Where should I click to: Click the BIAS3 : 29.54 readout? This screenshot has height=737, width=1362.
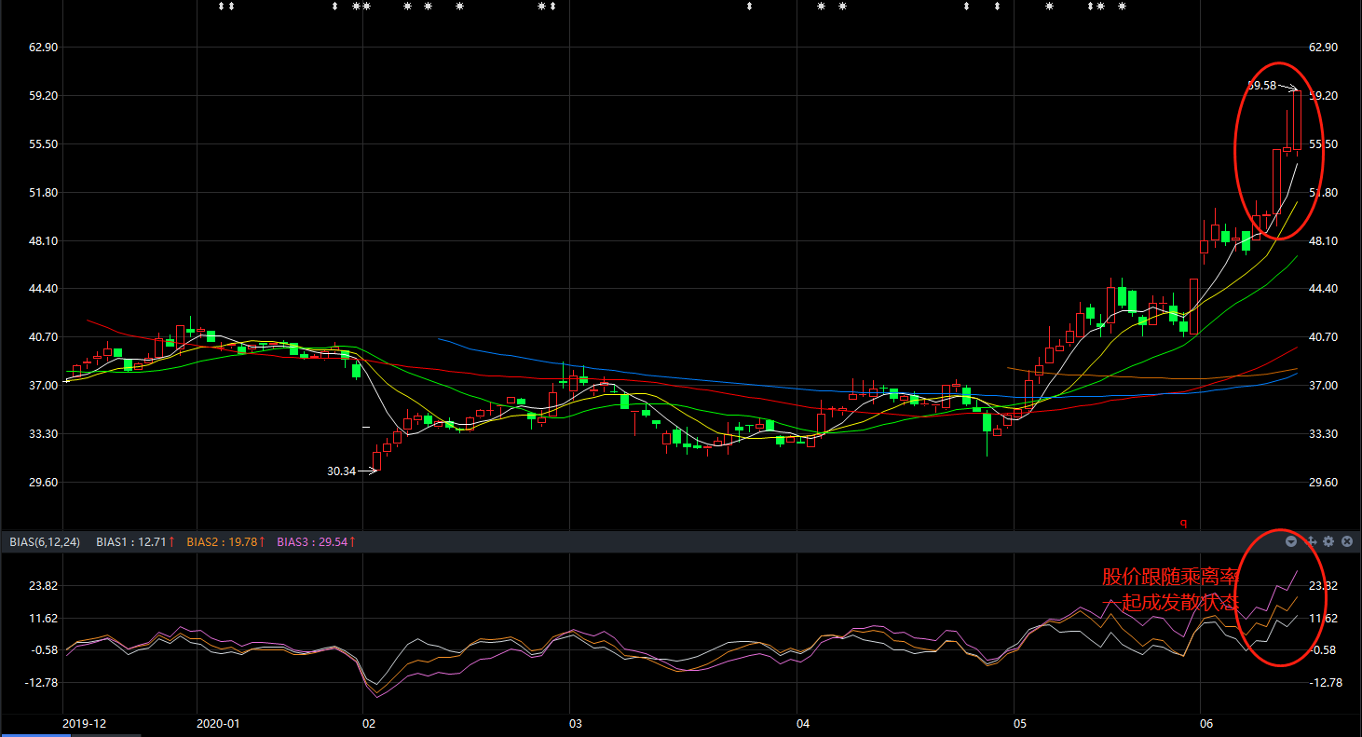(x=317, y=541)
